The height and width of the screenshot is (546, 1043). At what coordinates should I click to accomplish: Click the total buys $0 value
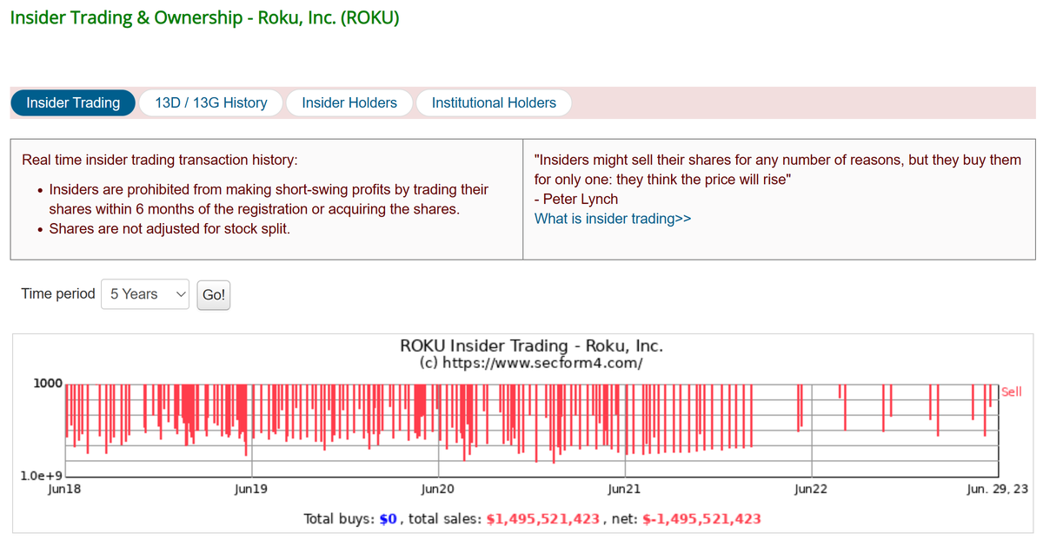pos(389,519)
